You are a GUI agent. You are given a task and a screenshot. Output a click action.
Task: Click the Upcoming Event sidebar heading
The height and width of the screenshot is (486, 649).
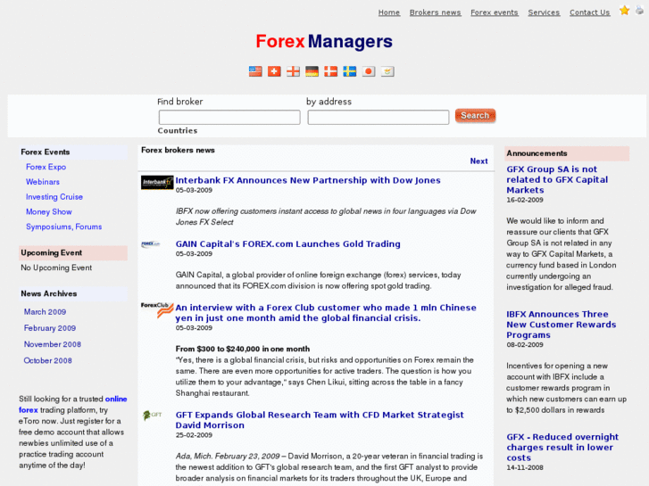click(x=51, y=252)
